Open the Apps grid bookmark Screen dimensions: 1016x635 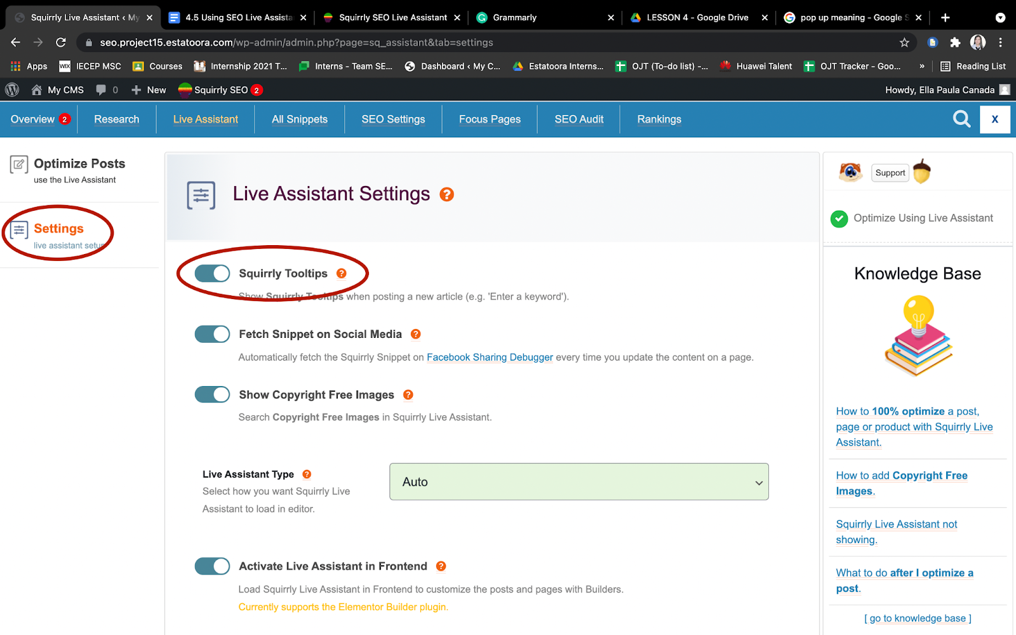(29, 66)
